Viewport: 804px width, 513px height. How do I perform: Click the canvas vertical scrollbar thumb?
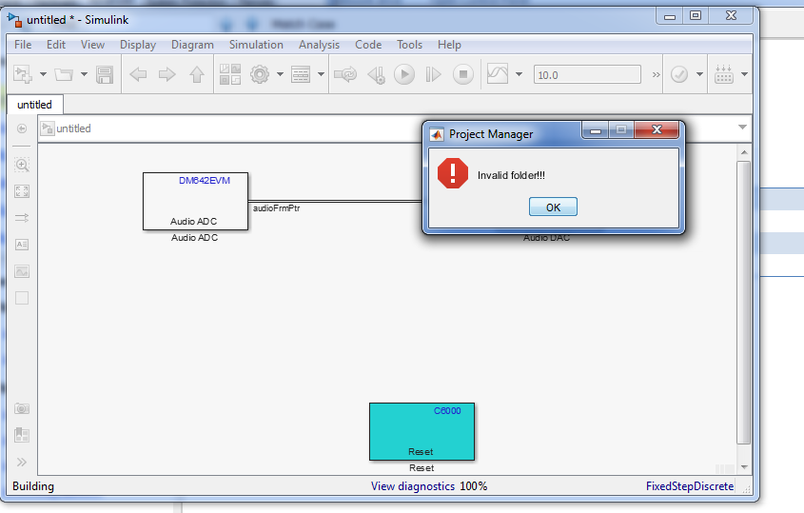pyautogui.click(x=743, y=303)
